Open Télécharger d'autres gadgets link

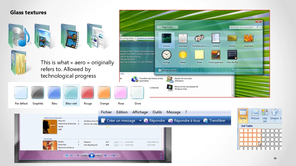tap(245, 70)
